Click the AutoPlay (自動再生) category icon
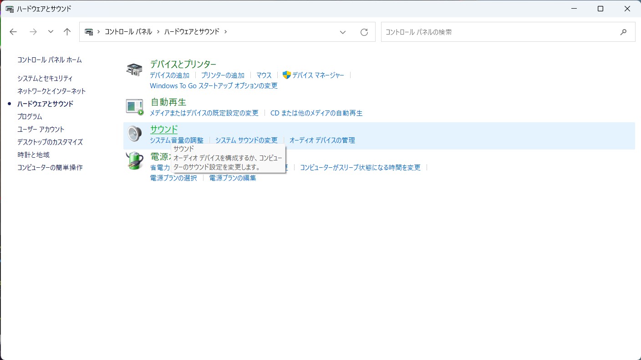 (x=134, y=107)
